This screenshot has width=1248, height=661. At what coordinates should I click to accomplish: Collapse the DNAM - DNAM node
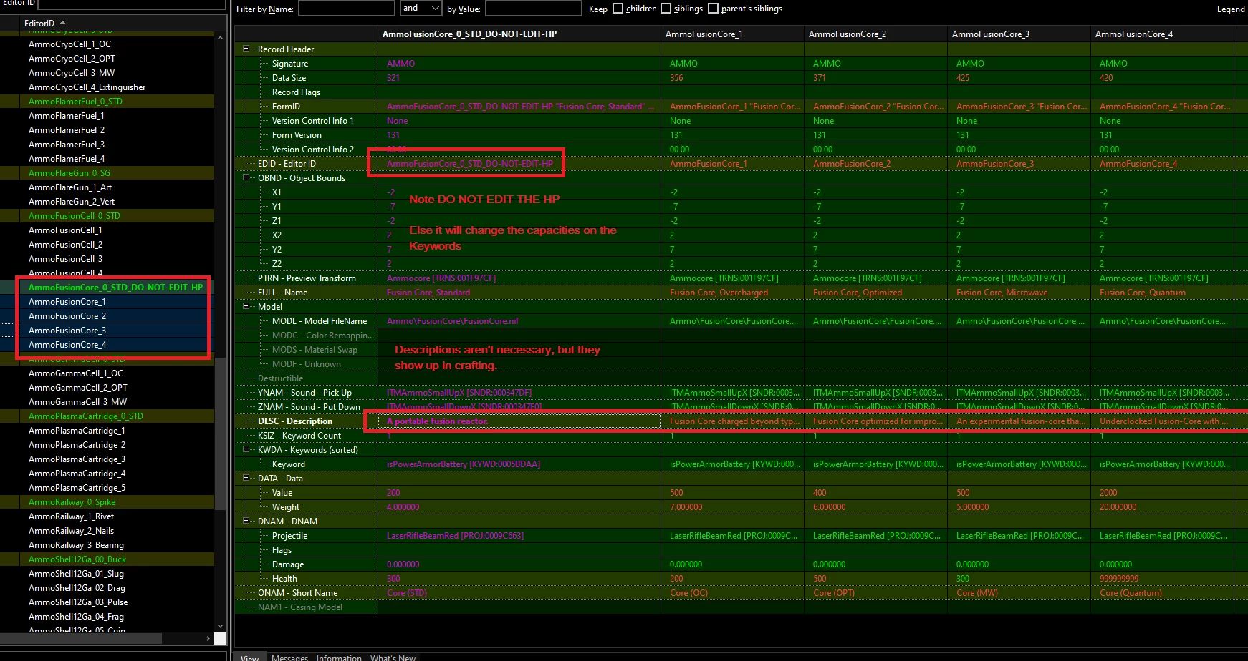[246, 522]
